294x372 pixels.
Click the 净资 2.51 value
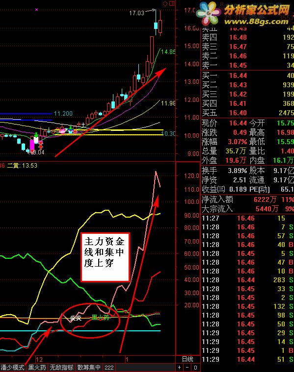pyautogui.click(x=240, y=180)
